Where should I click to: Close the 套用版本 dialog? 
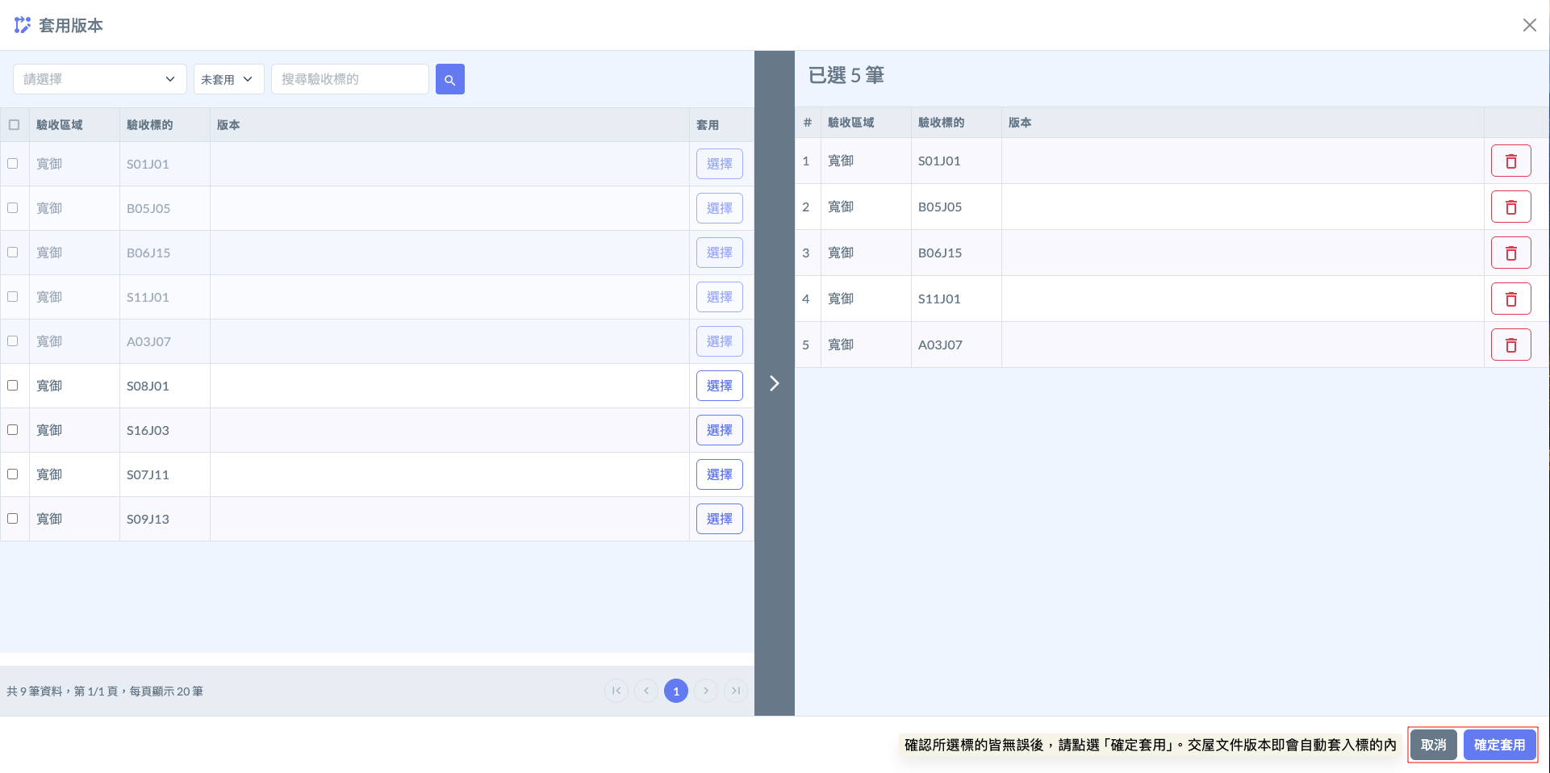pyautogui.click(x=1529, y=25)
